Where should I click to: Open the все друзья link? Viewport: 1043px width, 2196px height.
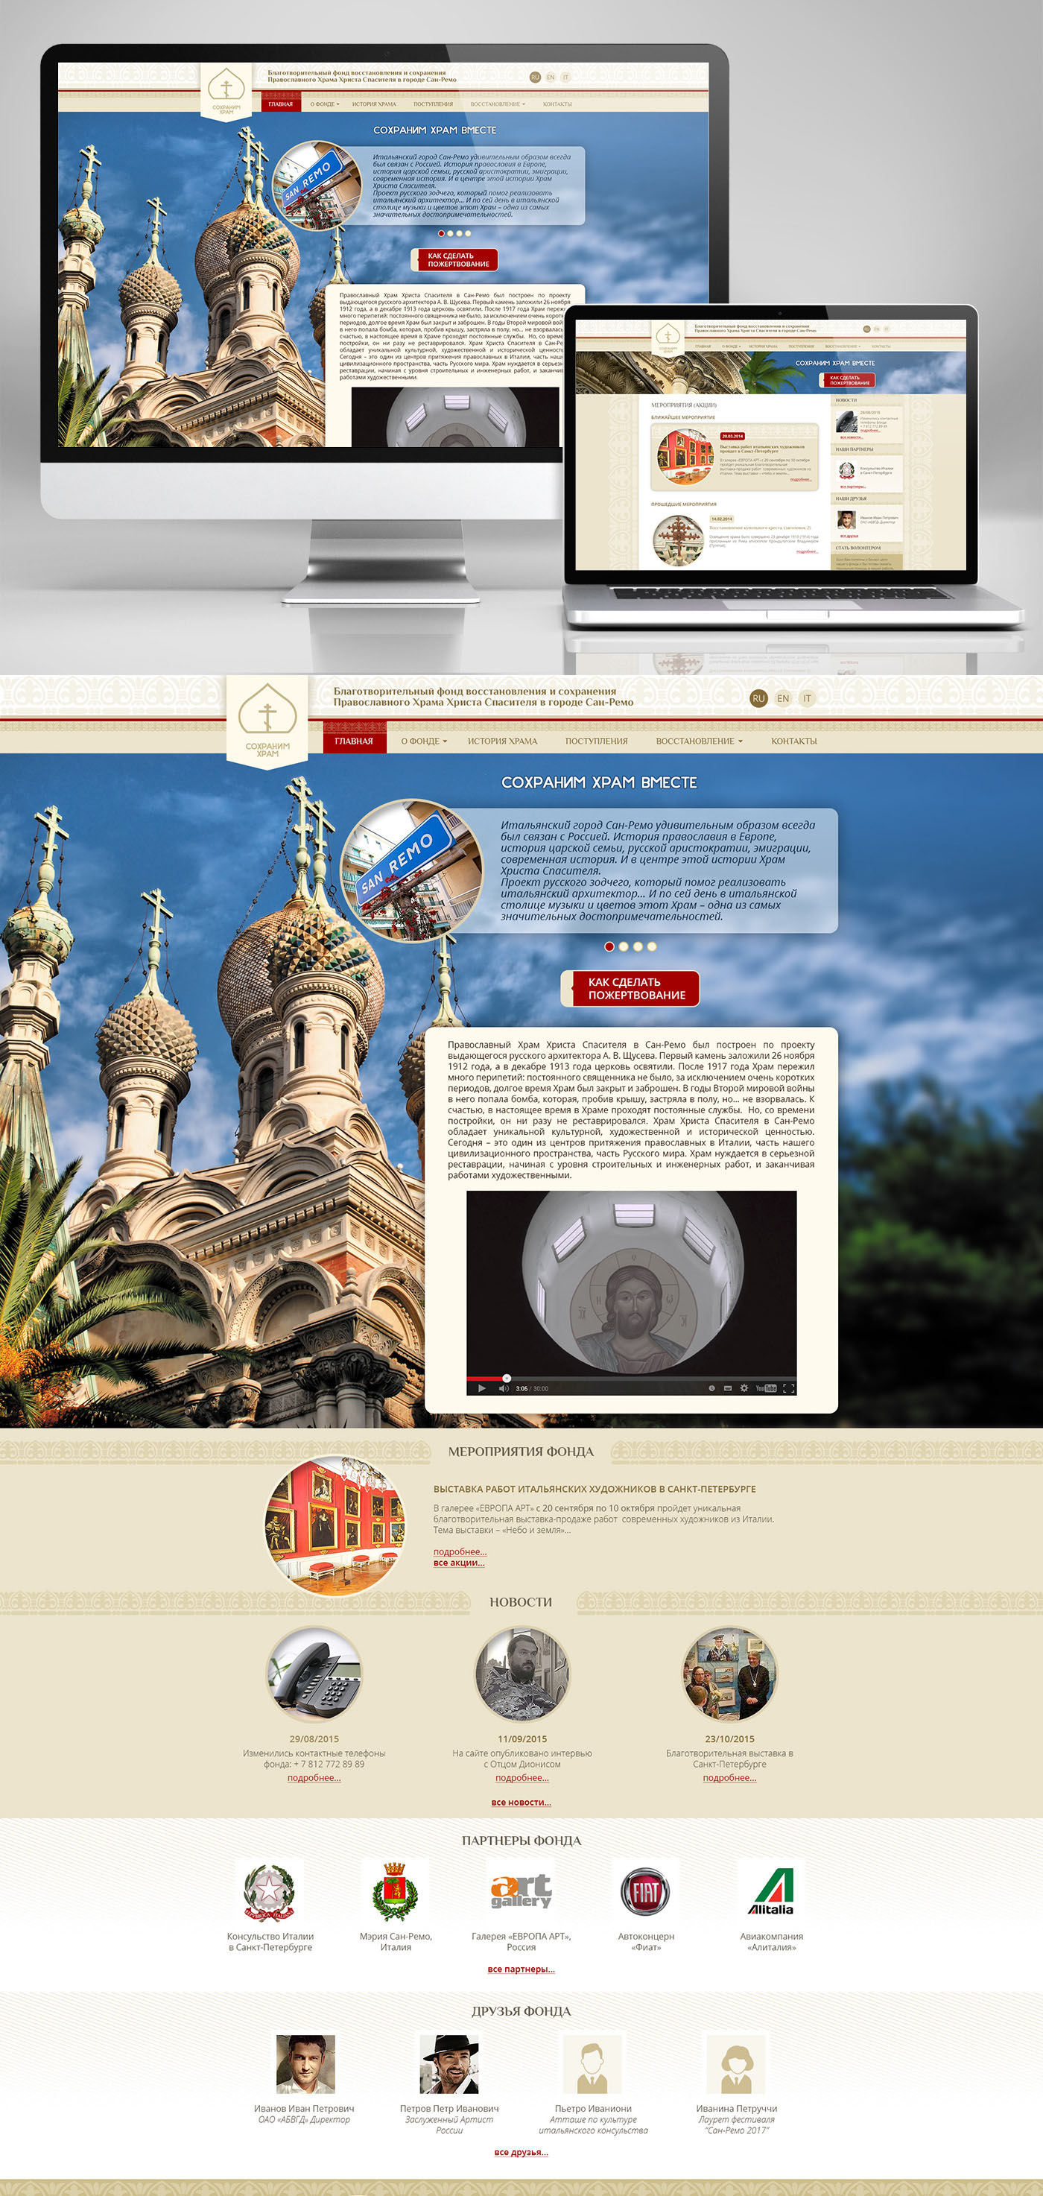coord(521,2152)
